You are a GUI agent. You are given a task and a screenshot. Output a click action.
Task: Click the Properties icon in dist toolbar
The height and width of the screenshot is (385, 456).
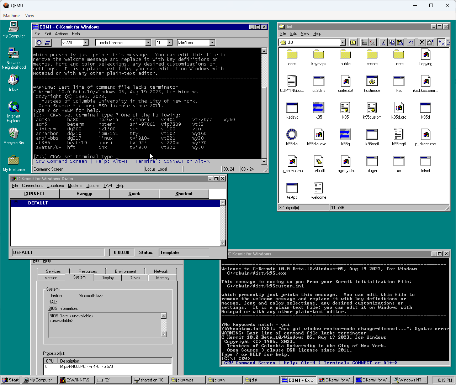tap(430, 42)
